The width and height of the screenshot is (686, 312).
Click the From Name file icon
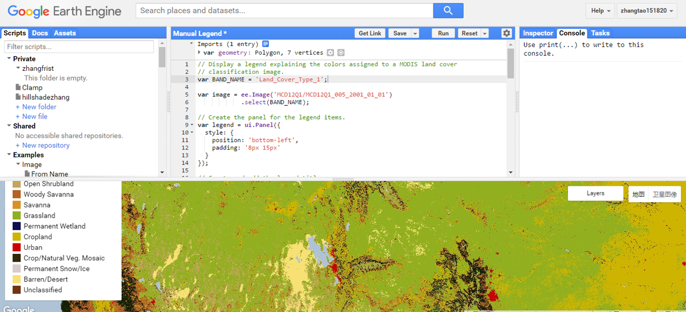(27, 174)
